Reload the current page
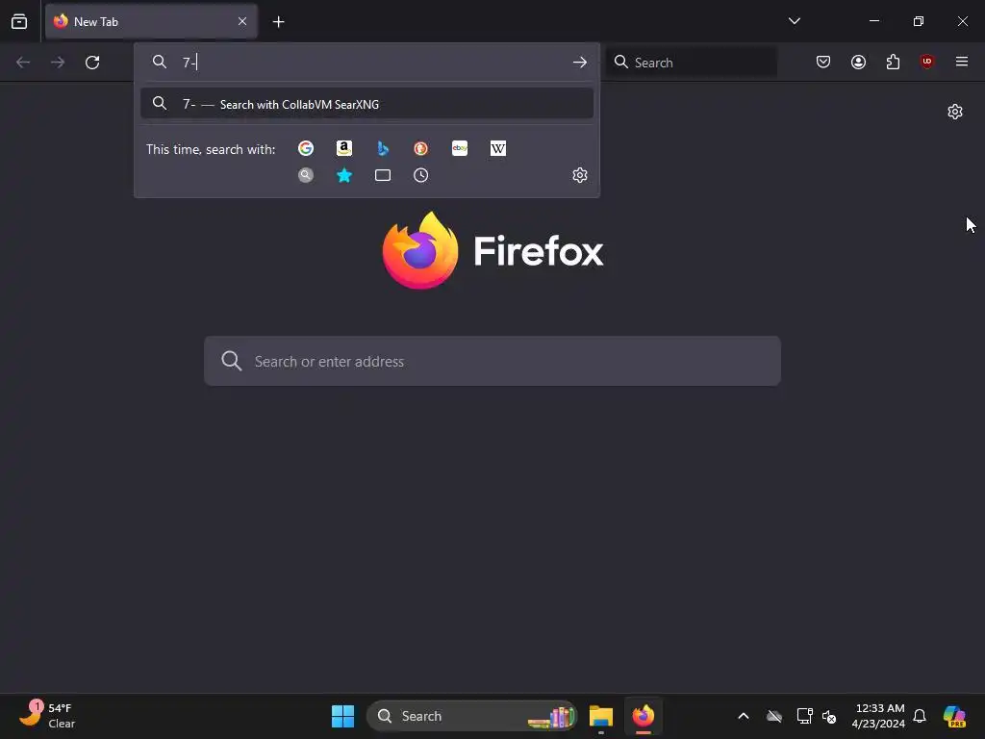Screen dimensions: 985x739 point(92,63)
